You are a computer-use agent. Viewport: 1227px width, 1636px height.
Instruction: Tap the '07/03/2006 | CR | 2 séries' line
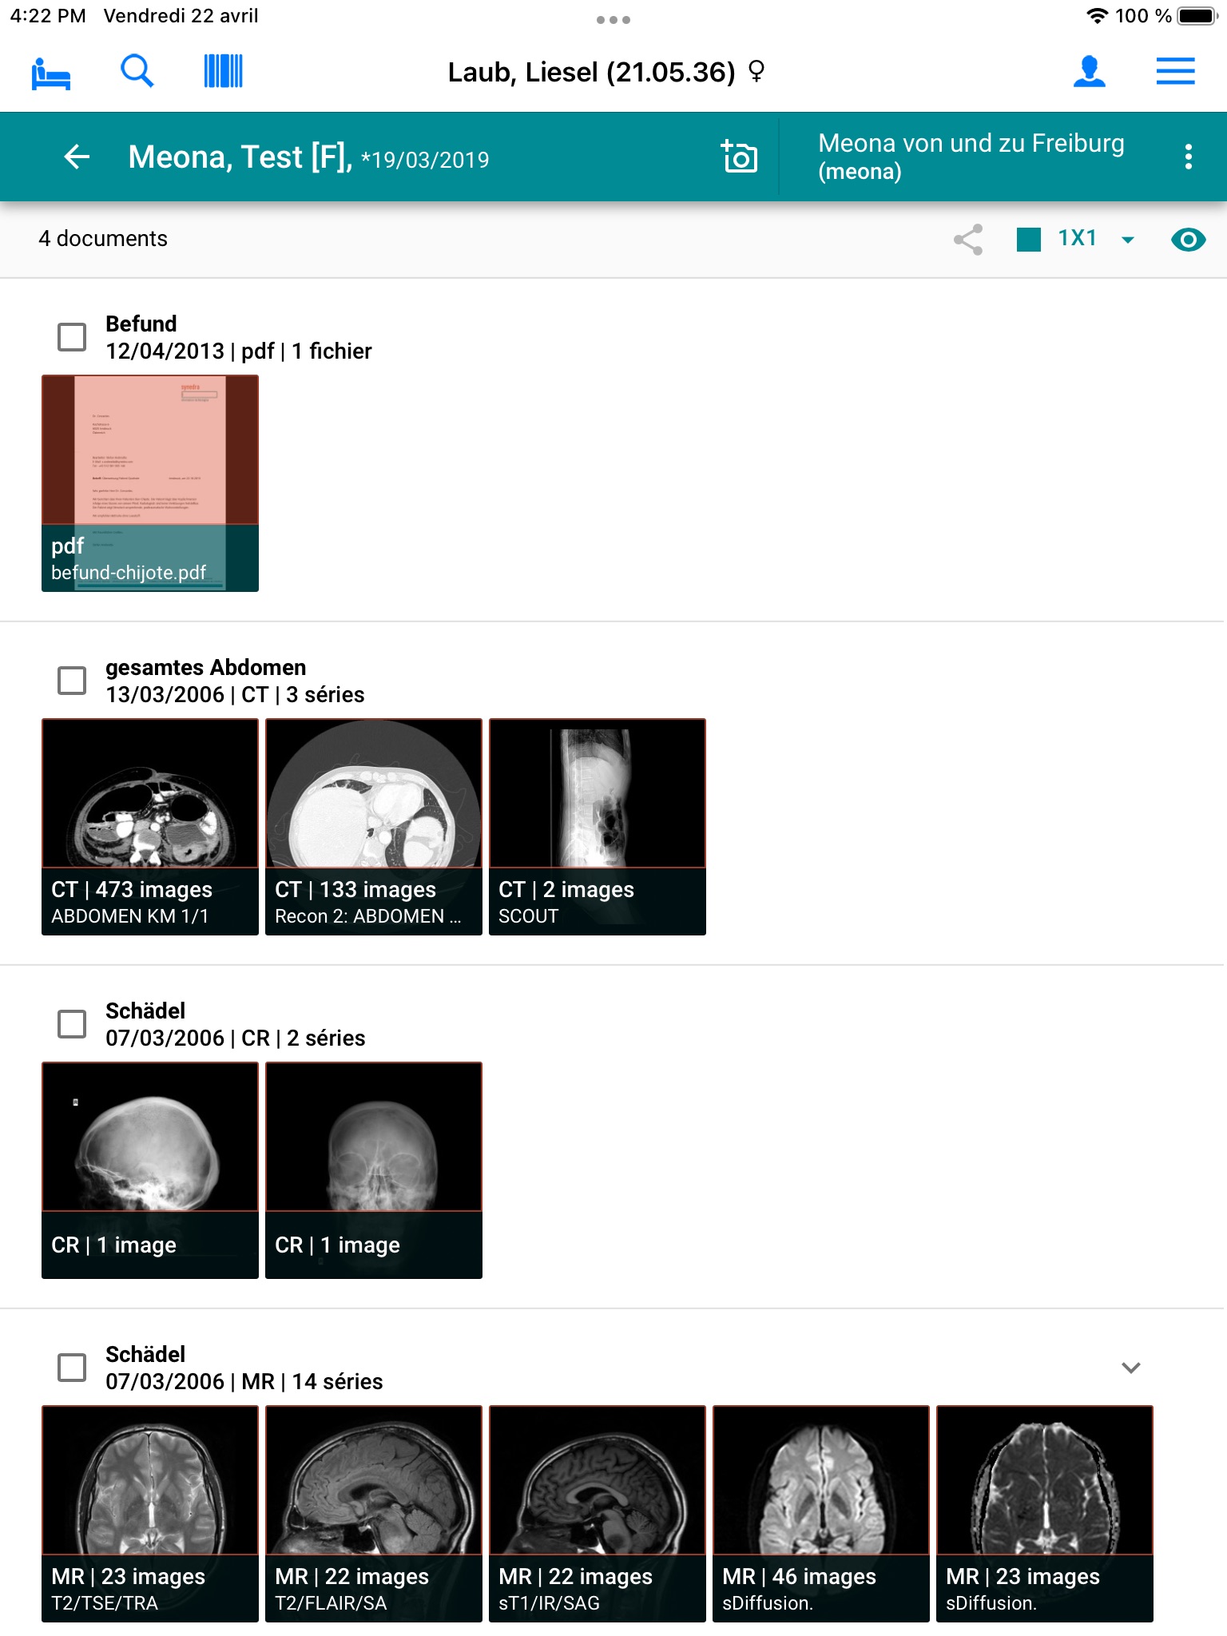(236, 1038)
